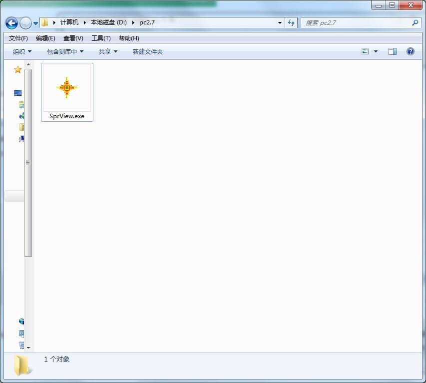
Task: Click the Back arrow button
Action: [11, 23]
